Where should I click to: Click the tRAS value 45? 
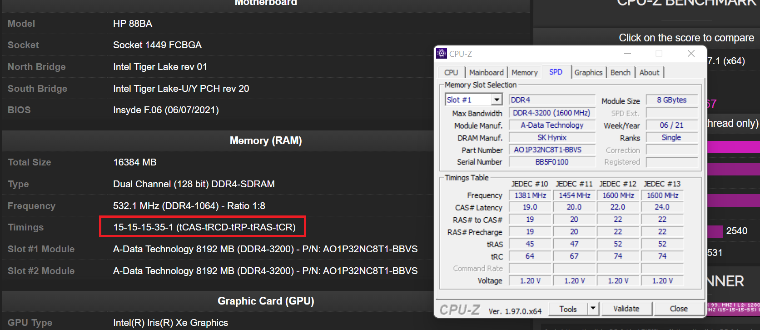tap(530, 244)
